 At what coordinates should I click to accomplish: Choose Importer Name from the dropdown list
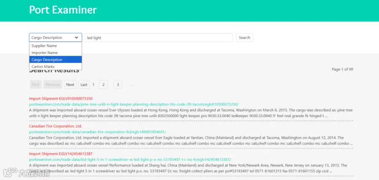[x=55, y=53]
